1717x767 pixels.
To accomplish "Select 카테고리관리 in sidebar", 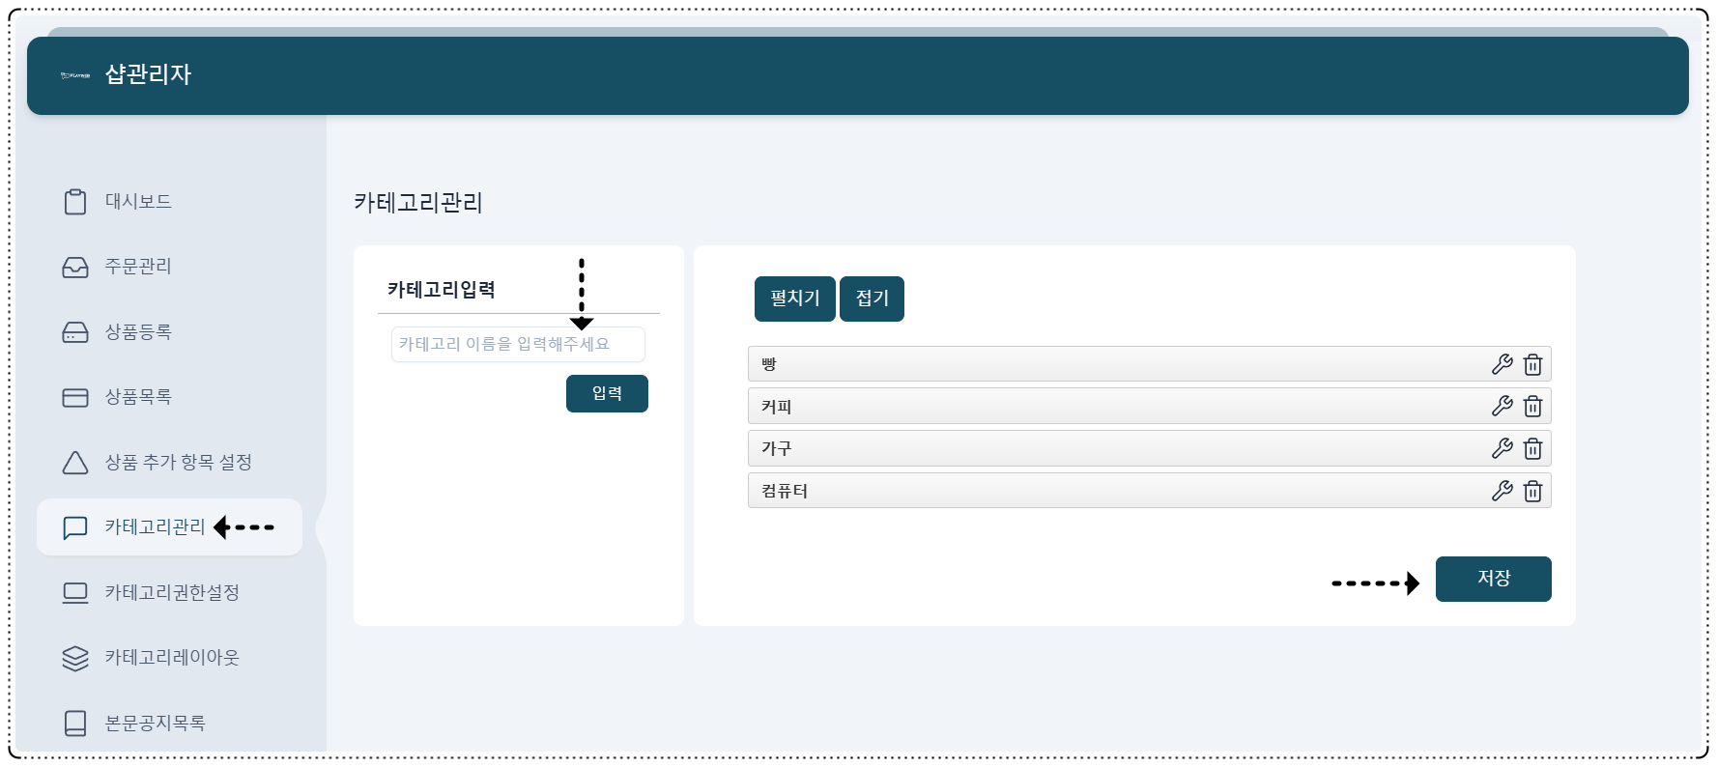I will (169, 527).
